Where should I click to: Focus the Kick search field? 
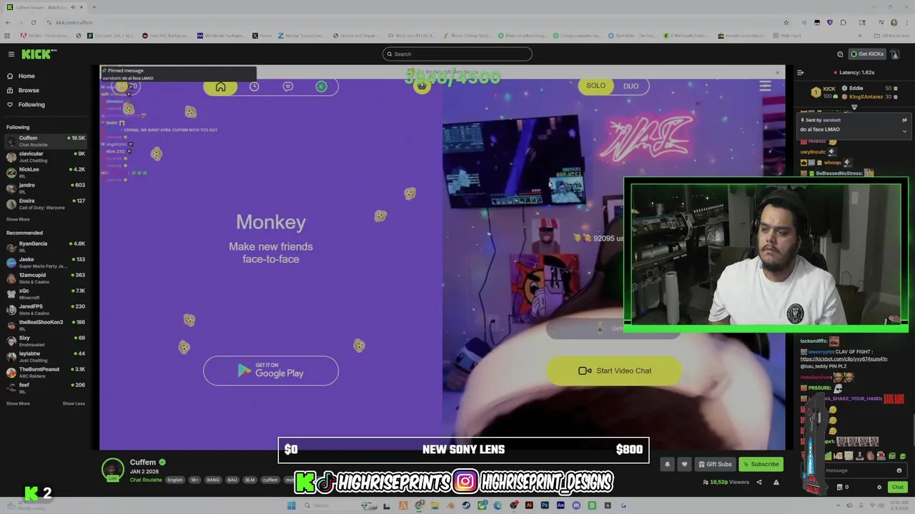pos(457,54)
